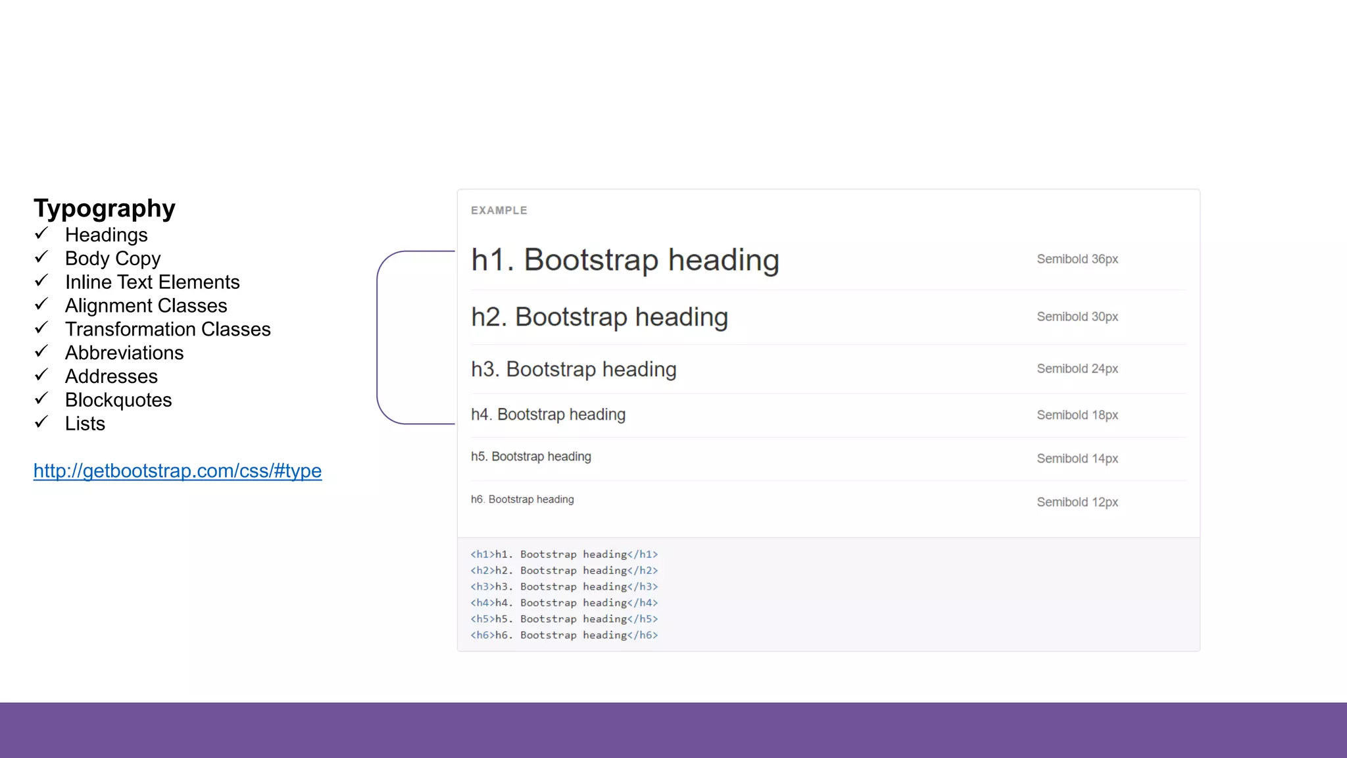Click the checkmark beside Alignment Classes
Screen dimensions: 1347x758
pos(41,305)
